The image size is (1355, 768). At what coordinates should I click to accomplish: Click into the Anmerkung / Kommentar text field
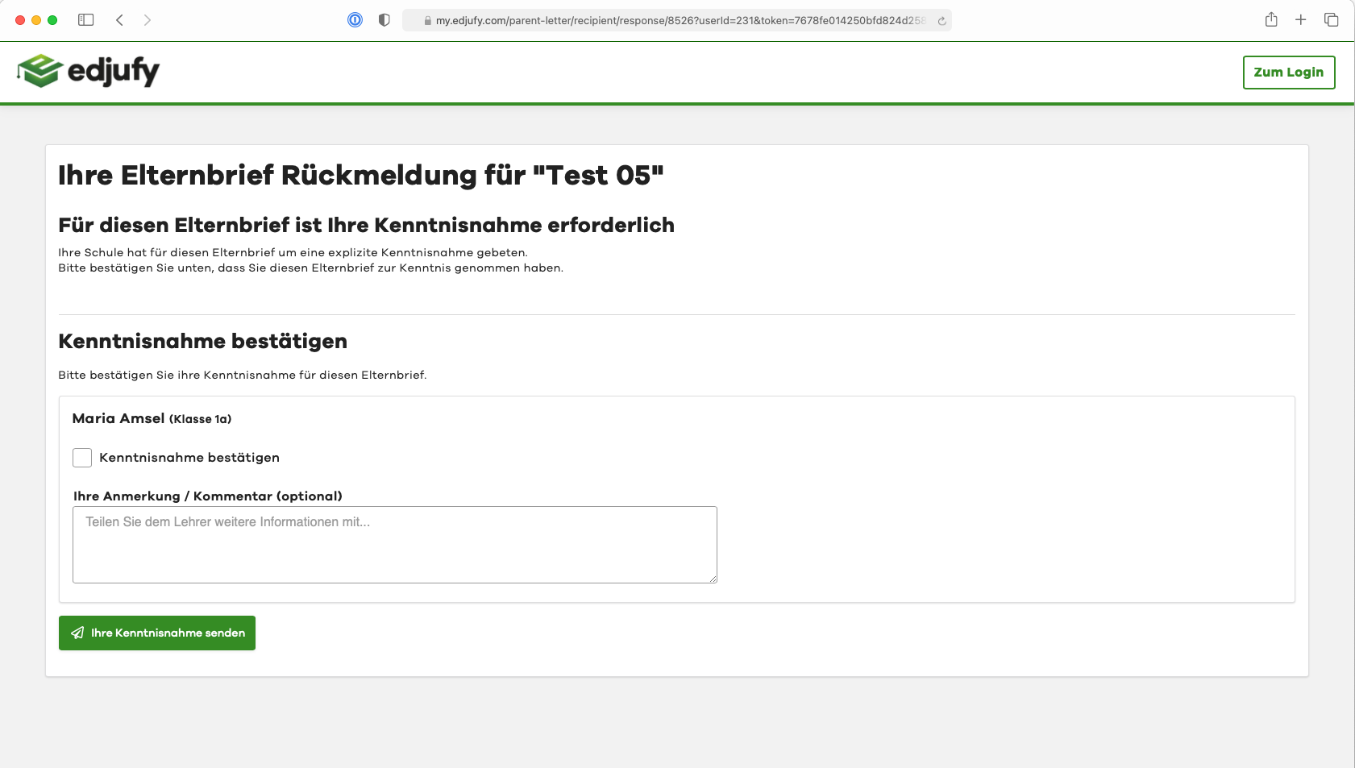(x=394, y=544)
